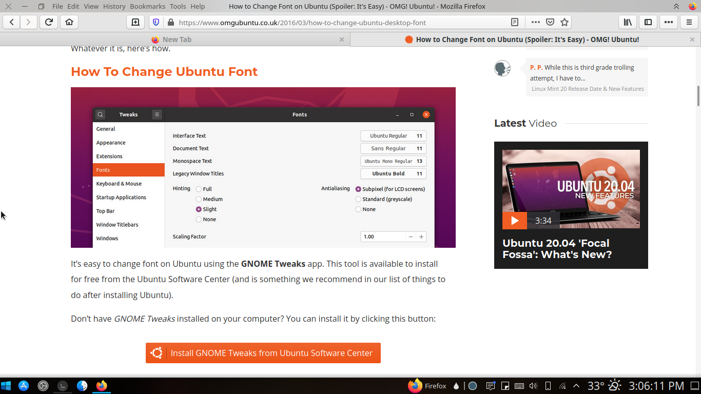Click the Firefox task button in taskbar

[x=427, y=386]
